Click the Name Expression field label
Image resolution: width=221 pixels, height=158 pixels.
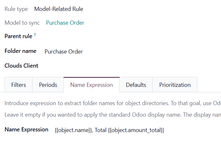tap(26, 130)
